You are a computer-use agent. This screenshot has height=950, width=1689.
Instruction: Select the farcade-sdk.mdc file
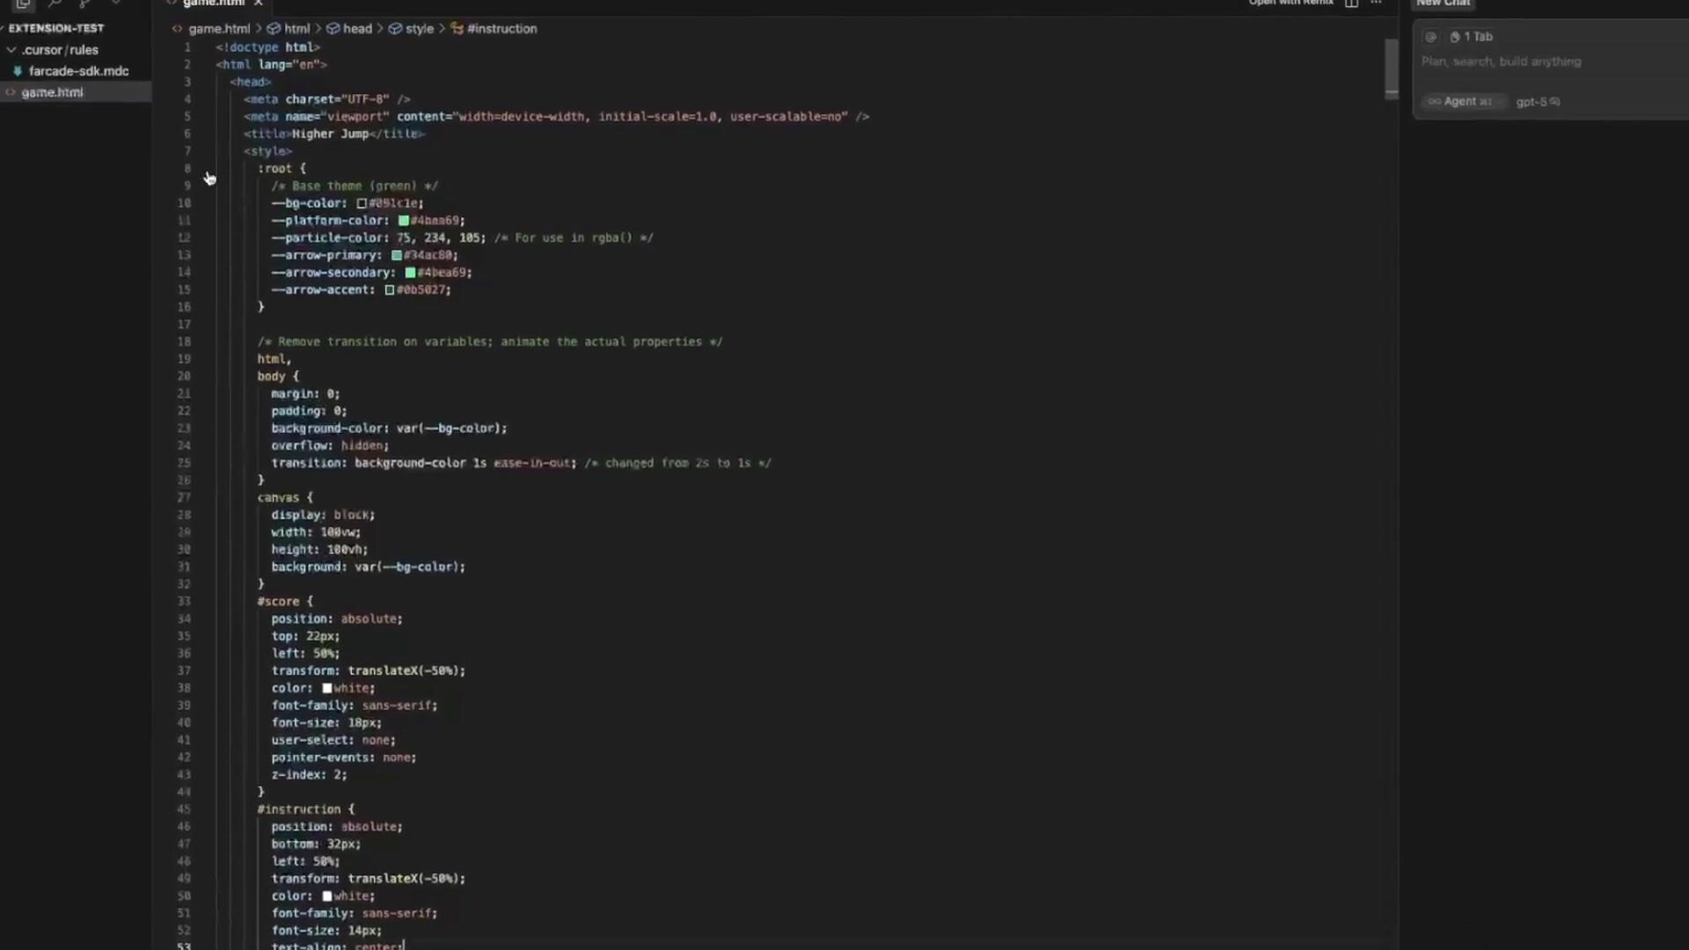click(x=78, y=71)
